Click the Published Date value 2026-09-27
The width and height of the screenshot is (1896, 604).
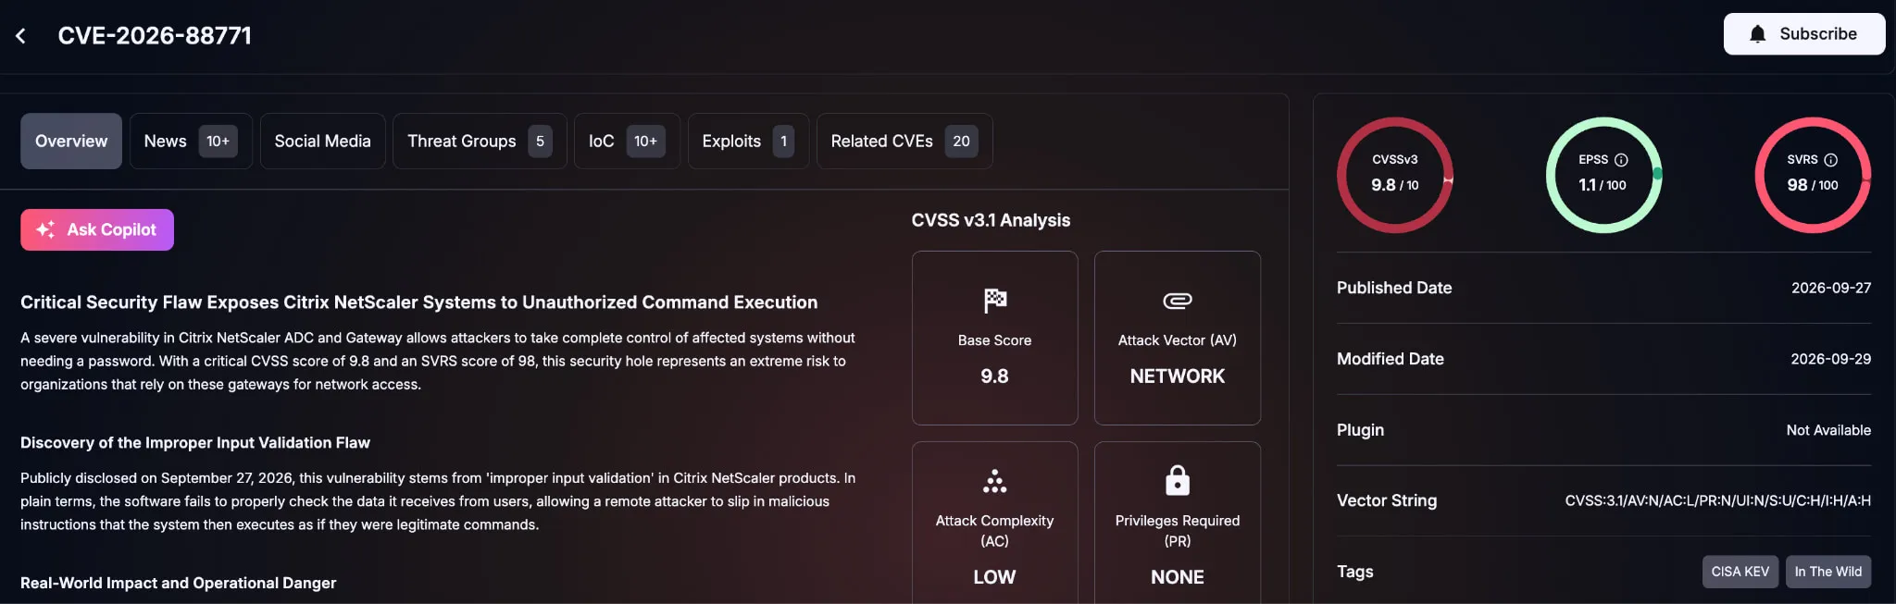(1830, 288)
